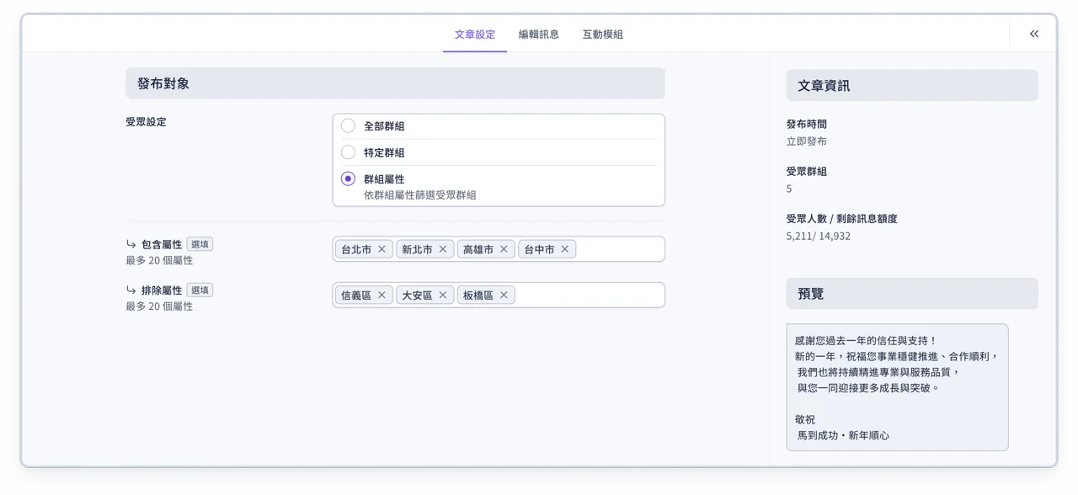The width and height of the screenshot is (1078, 495).
Task: Click the 依群組屬性篩選受眾群組 description text
Action: 420,194
